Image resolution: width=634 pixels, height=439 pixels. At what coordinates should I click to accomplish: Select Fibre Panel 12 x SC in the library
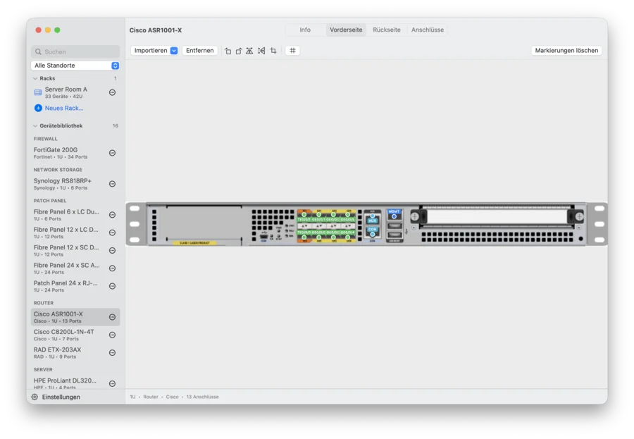coord(75,250)
